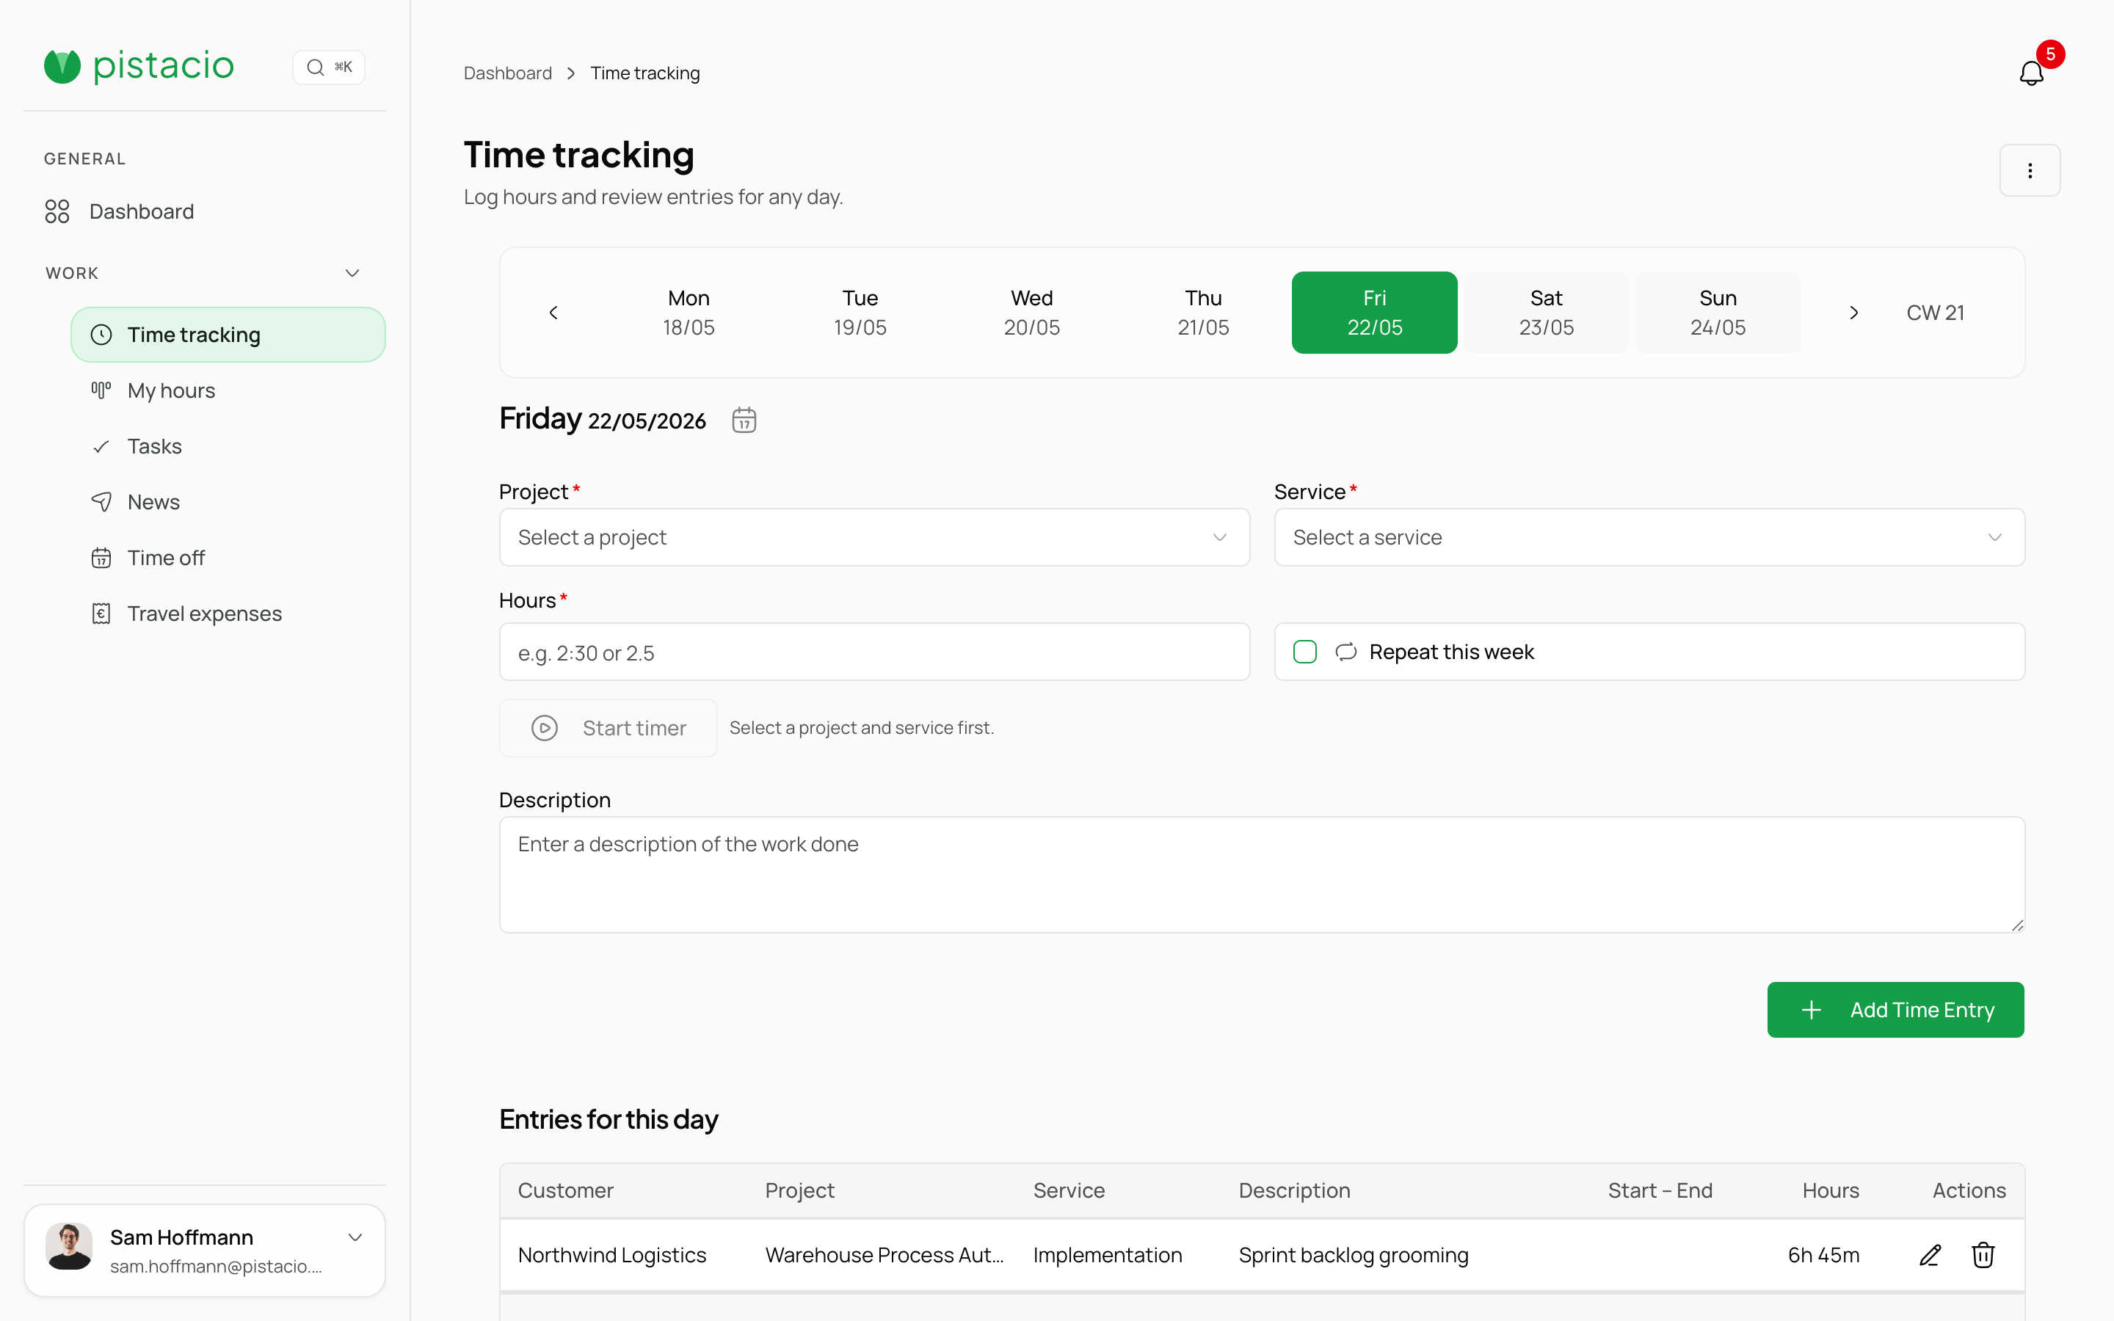The width and height of the screenshot is (2114, 1321).
Task: Click the Dashboard breadcrumb link
Action: click(x=507, y=73)
